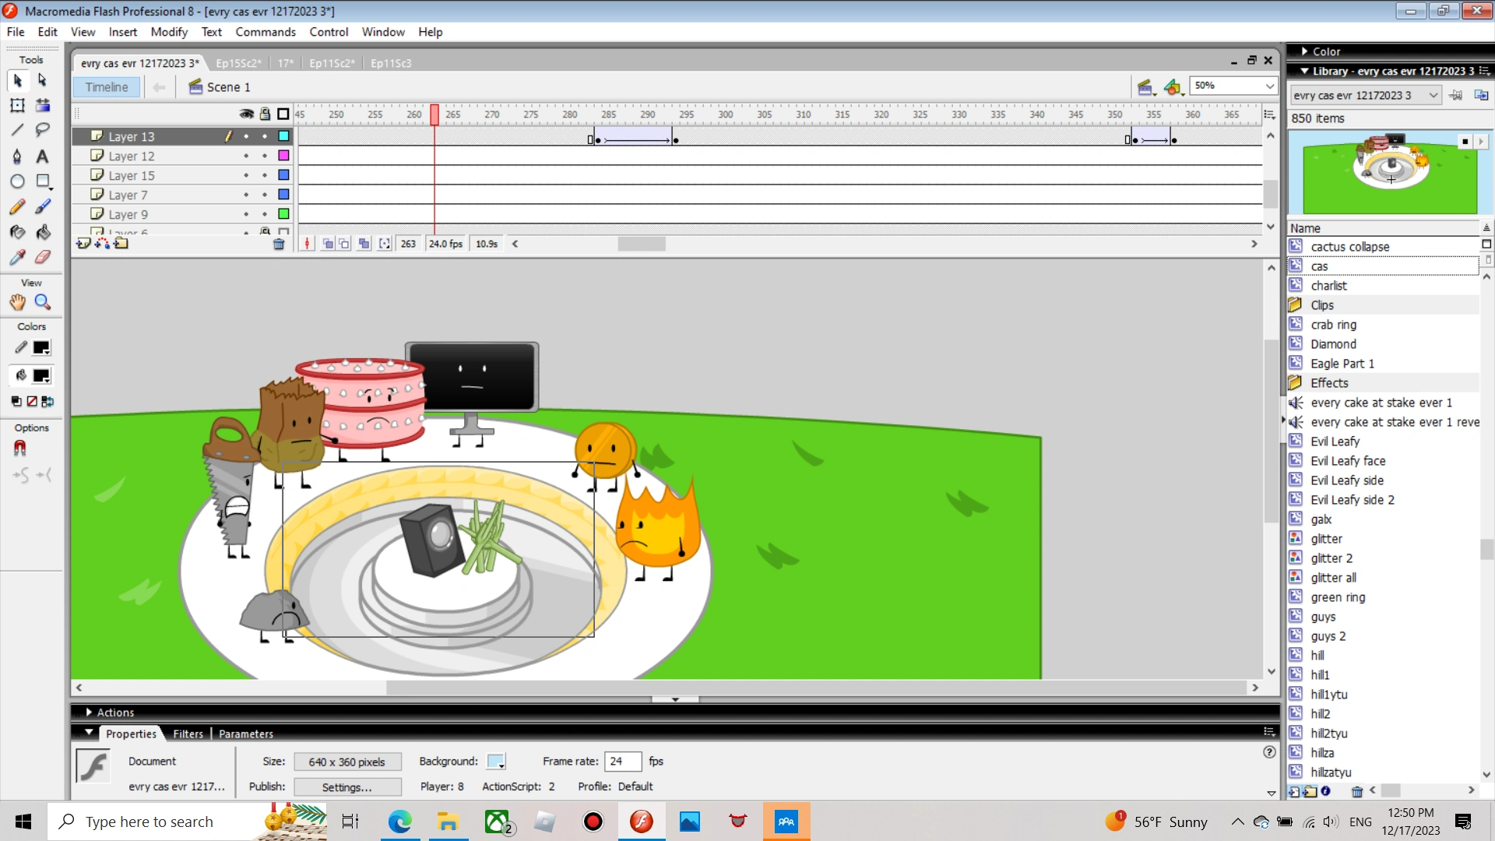Choose the Zoom tool
Image resolution: width=1495 pixels, height=841 pixels.
(x=43, y=302)
